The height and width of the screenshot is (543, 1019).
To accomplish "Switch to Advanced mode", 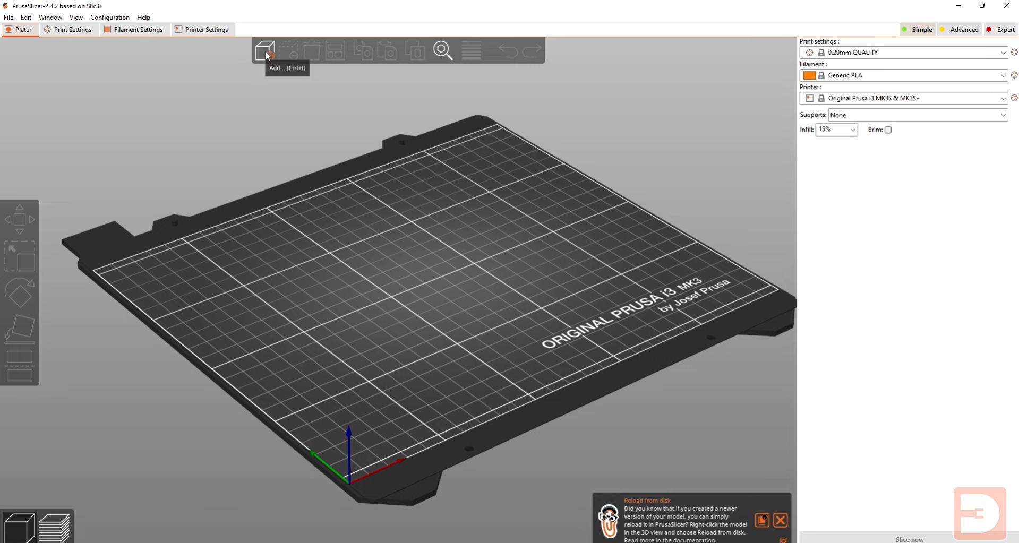I will coord(959,30).
